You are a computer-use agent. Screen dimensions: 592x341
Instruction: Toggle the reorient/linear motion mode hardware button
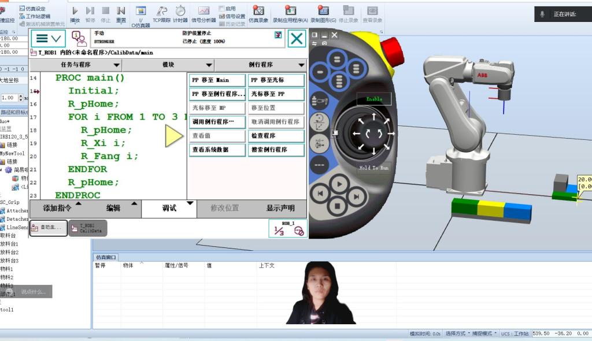[x=319, y=122]
